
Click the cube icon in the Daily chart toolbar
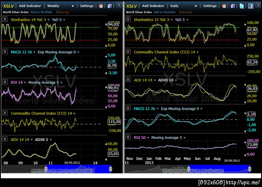[233, 6]
